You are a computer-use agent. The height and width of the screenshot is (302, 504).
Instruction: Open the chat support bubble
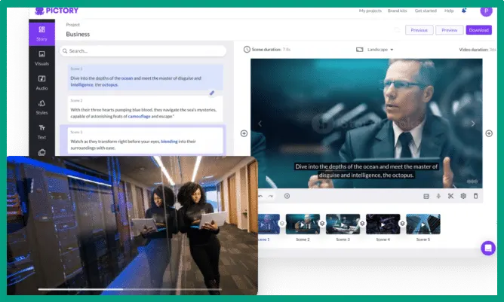[x=488, y=248]
